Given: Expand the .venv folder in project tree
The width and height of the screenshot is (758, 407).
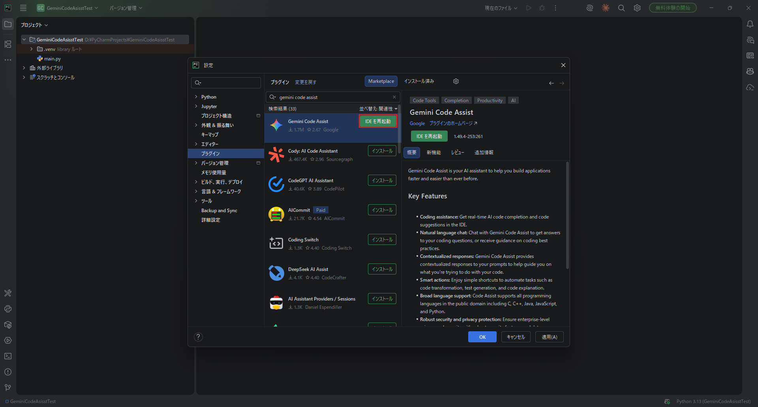Looking at the screenshot, I should click(32, 49).
